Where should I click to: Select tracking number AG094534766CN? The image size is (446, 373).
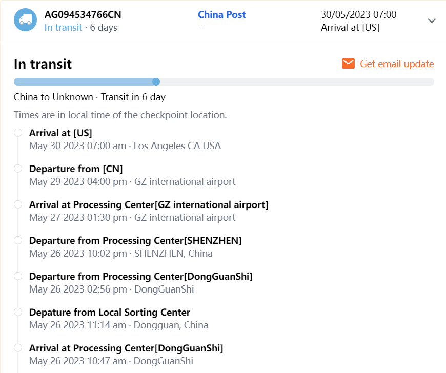tap(83, 14)
